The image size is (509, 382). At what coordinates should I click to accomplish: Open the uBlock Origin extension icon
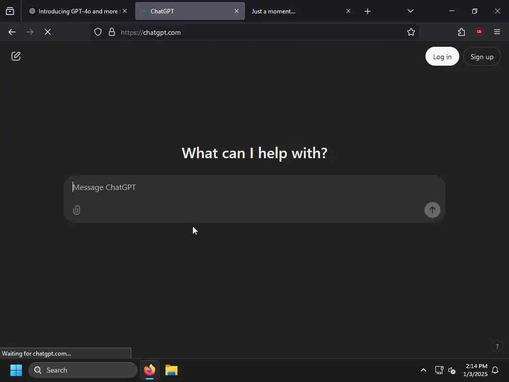[479, 31]
